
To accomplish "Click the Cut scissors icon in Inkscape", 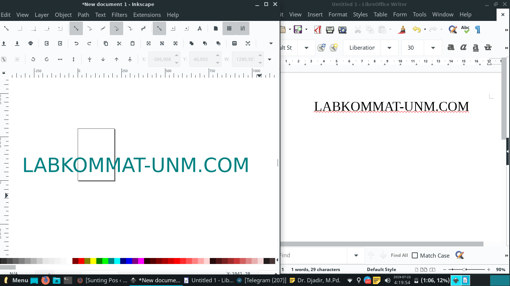I will pyautogui.click(x=119, y=43).
